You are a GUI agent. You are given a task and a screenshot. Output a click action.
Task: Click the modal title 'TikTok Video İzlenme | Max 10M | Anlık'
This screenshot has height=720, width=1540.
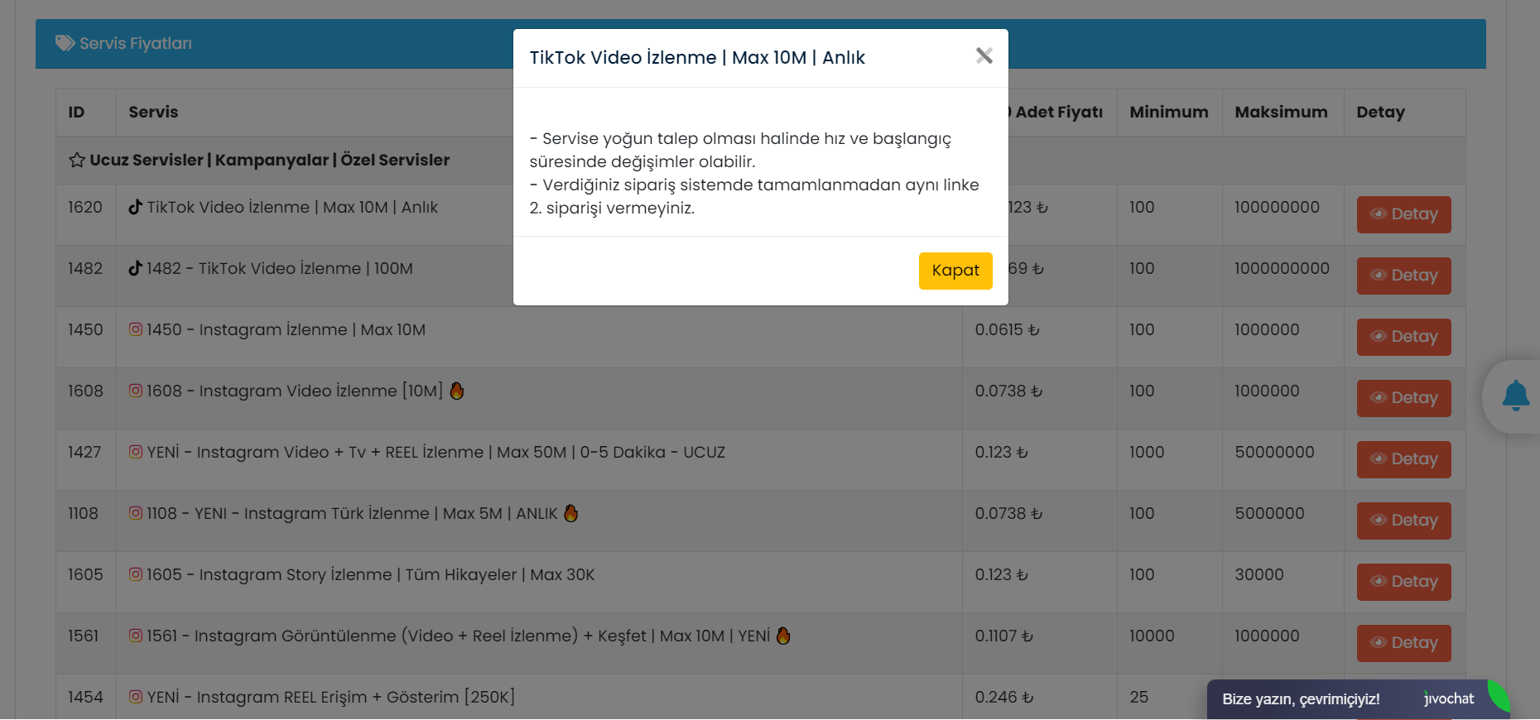pos(697,58)
